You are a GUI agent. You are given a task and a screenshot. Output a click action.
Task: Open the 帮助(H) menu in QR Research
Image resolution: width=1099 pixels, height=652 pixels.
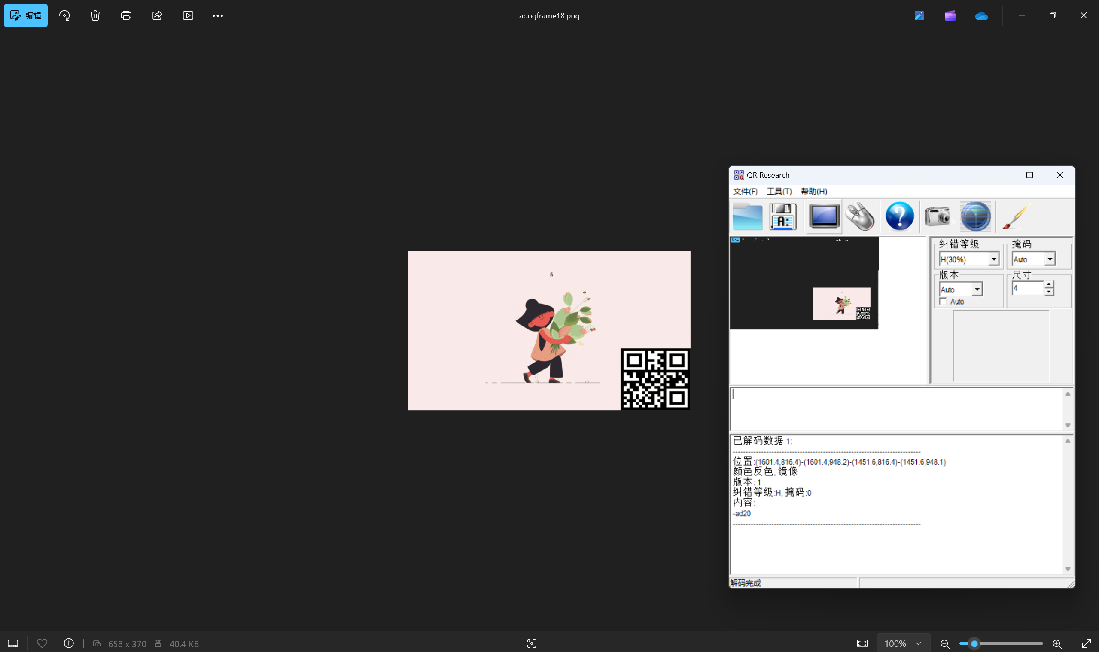point(814,191)
